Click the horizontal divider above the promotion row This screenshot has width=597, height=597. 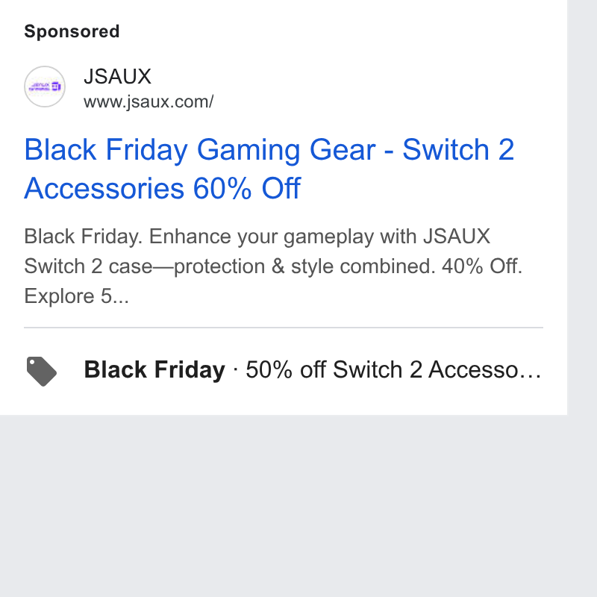coord(284,328)
